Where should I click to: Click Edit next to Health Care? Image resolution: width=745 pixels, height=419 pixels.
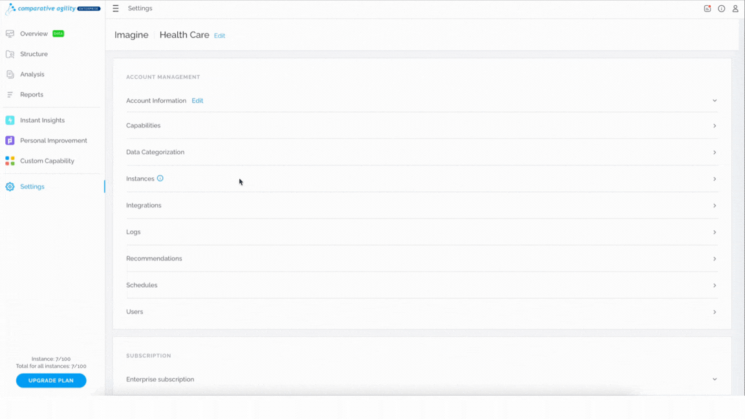coord(219,36)
